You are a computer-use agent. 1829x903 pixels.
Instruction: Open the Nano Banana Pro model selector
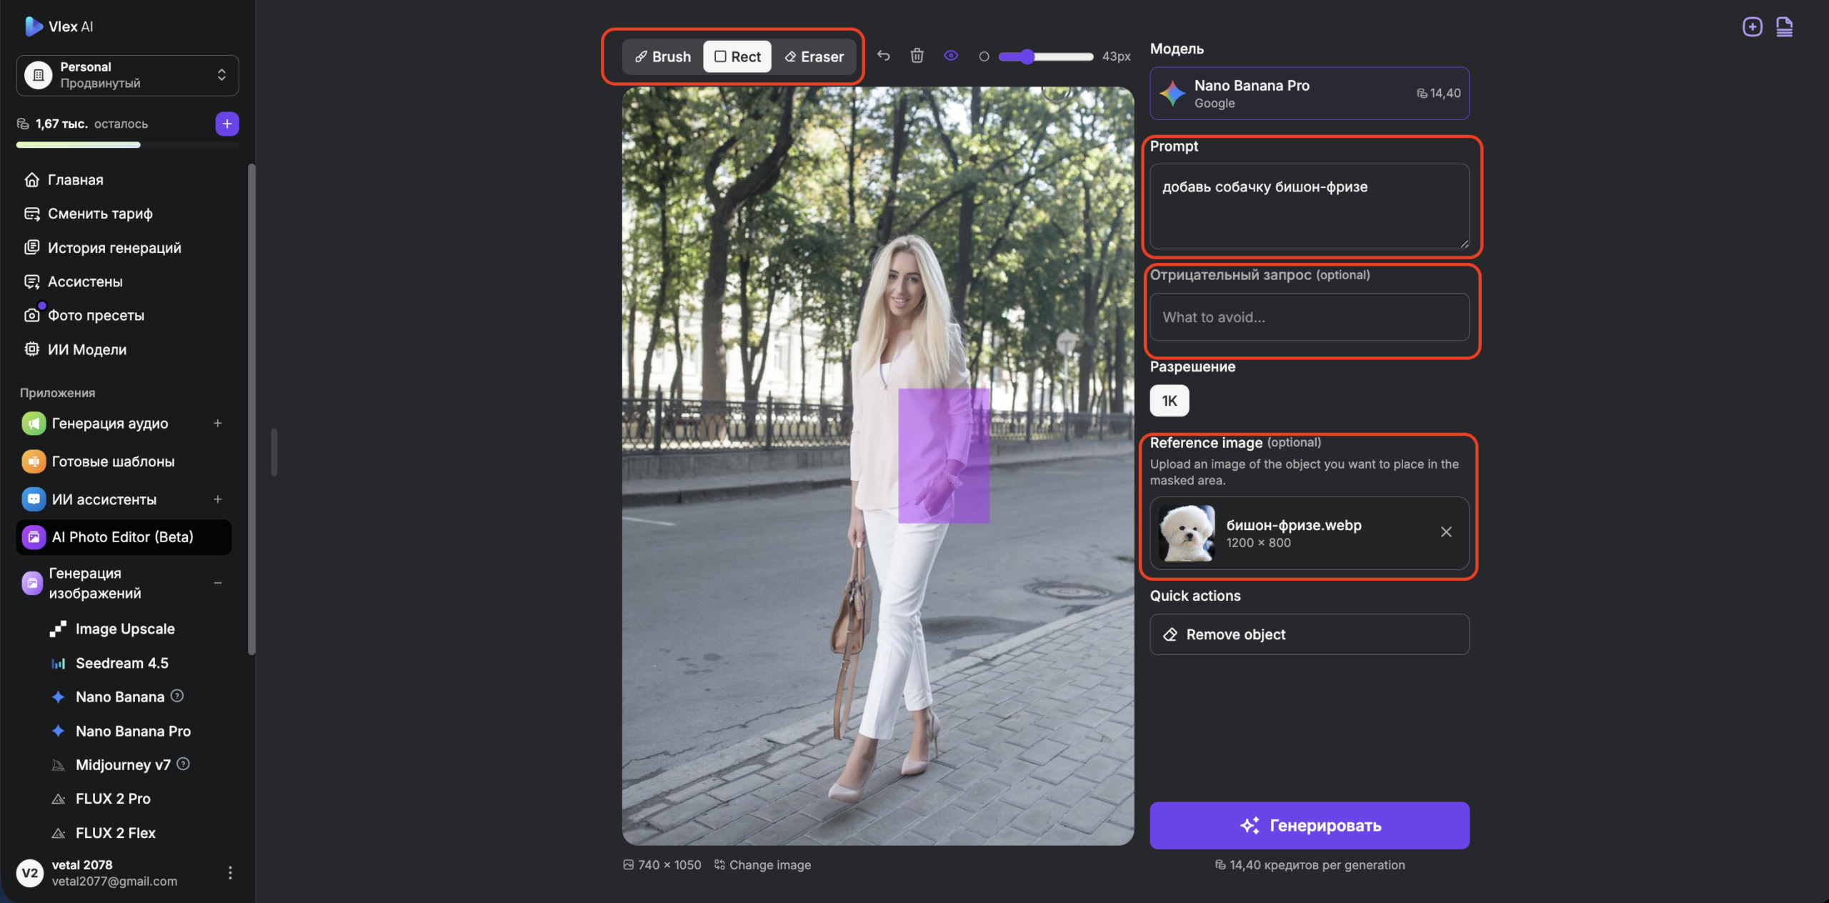point(1309,94)
